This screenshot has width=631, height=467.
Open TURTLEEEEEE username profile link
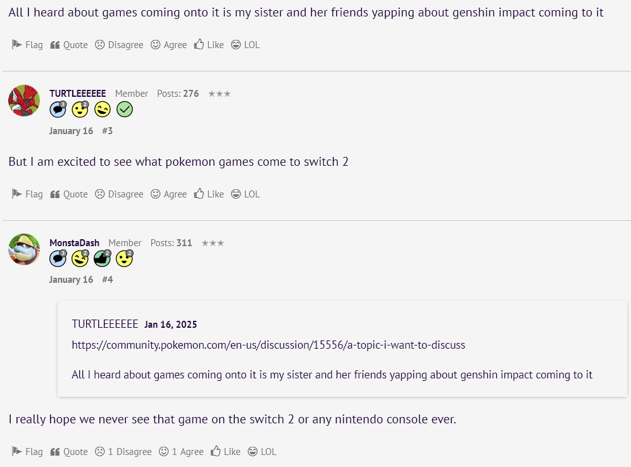[78, 94]
